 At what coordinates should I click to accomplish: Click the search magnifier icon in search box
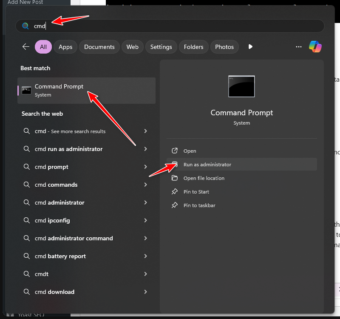pos(25,26)
